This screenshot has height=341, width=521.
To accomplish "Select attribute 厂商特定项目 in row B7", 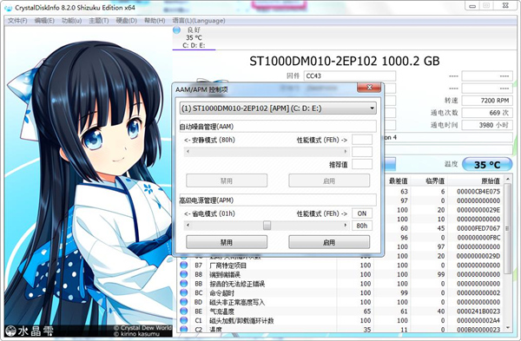I will coord(228,266).
